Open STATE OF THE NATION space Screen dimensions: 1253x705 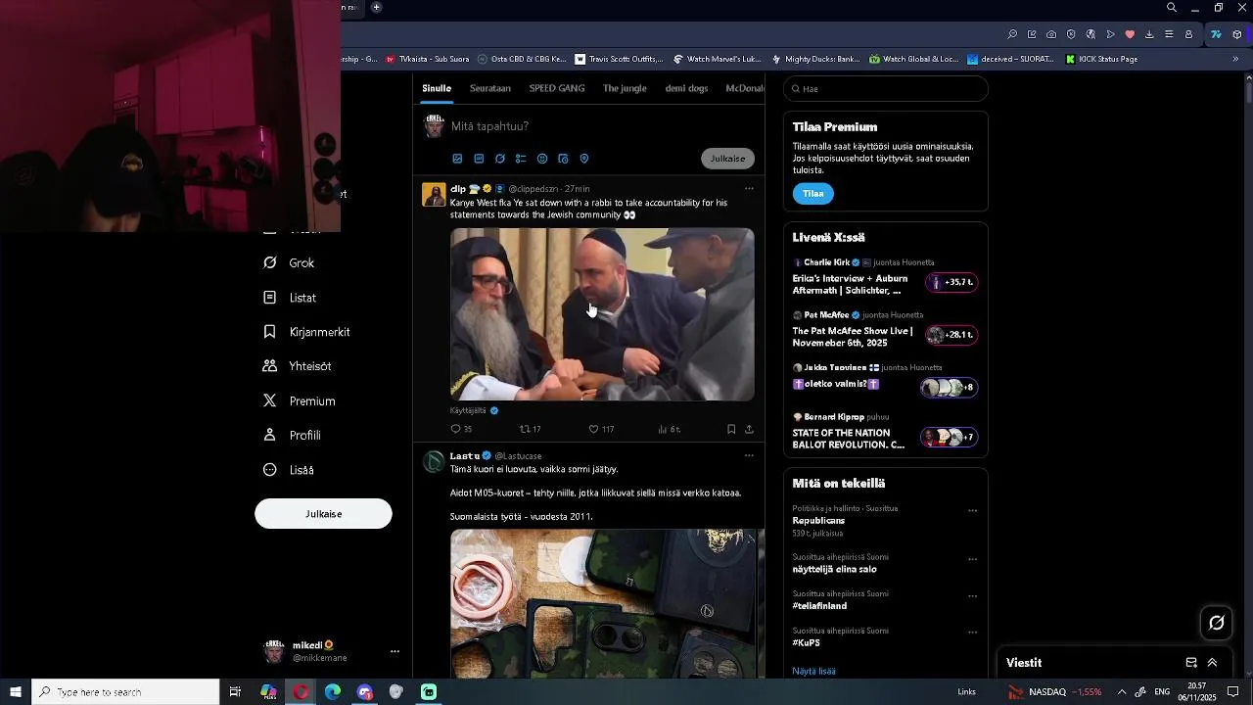[x=885, y=432]
